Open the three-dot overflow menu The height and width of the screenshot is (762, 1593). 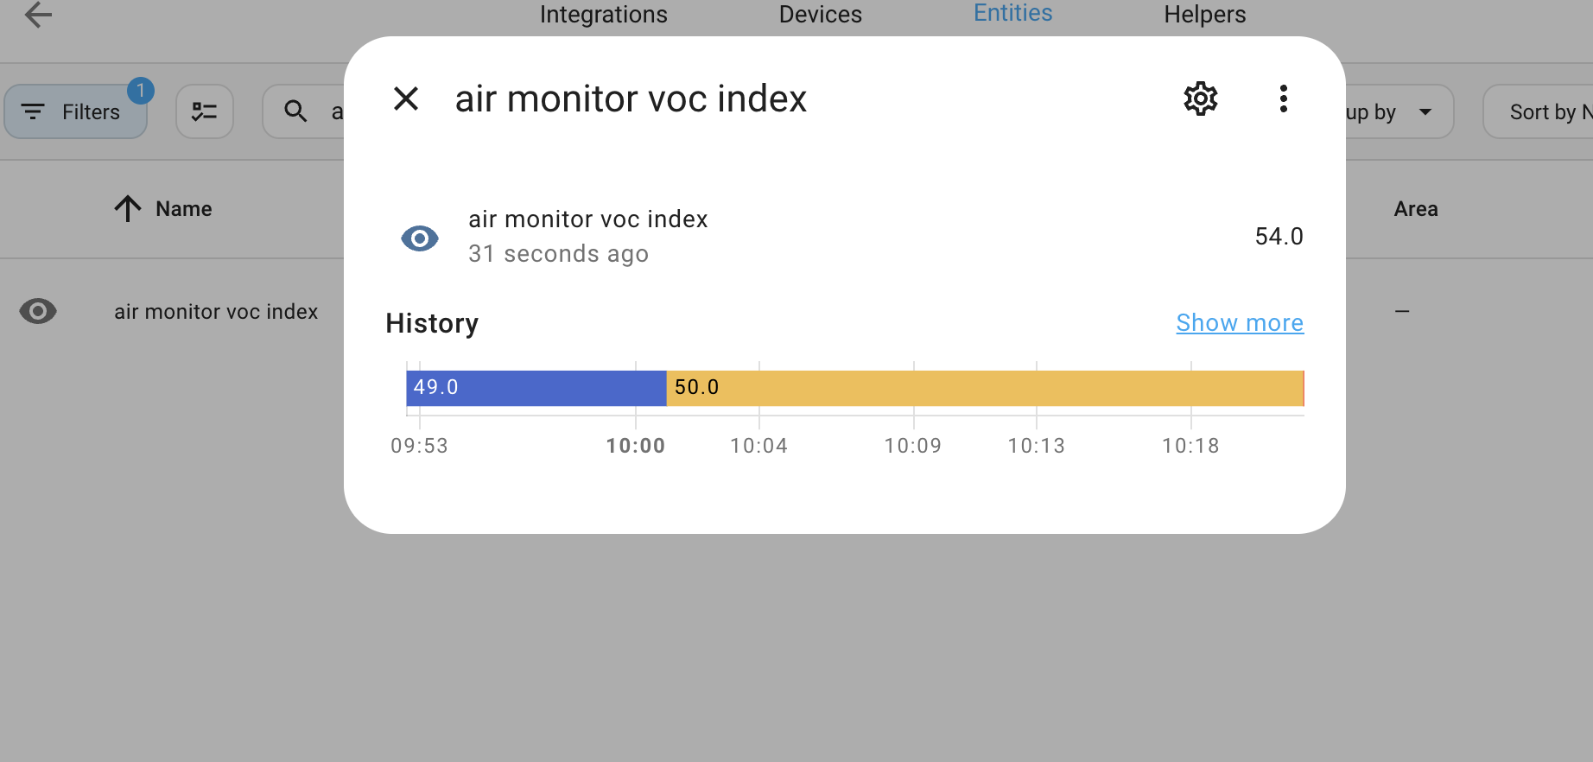point(1283,98)
